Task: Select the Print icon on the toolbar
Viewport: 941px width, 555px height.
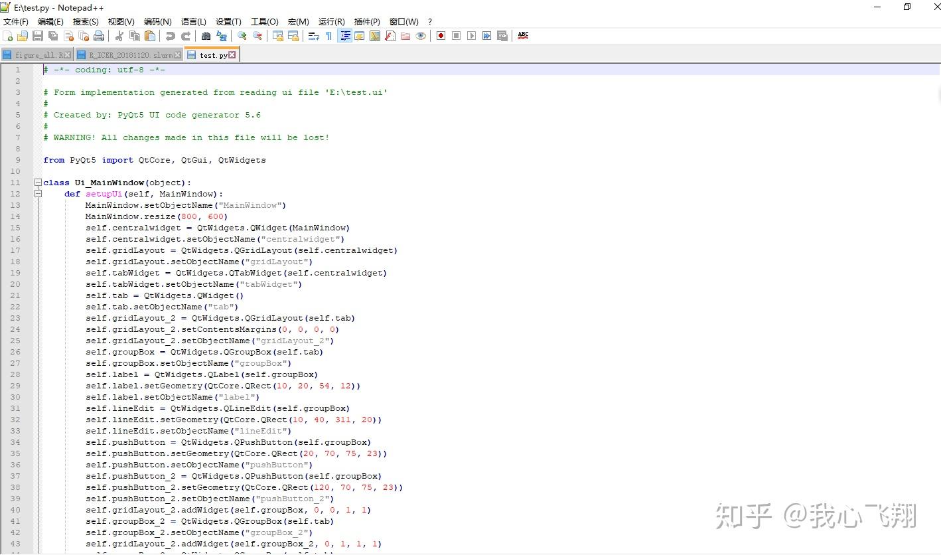Action: tap(98, 35)
